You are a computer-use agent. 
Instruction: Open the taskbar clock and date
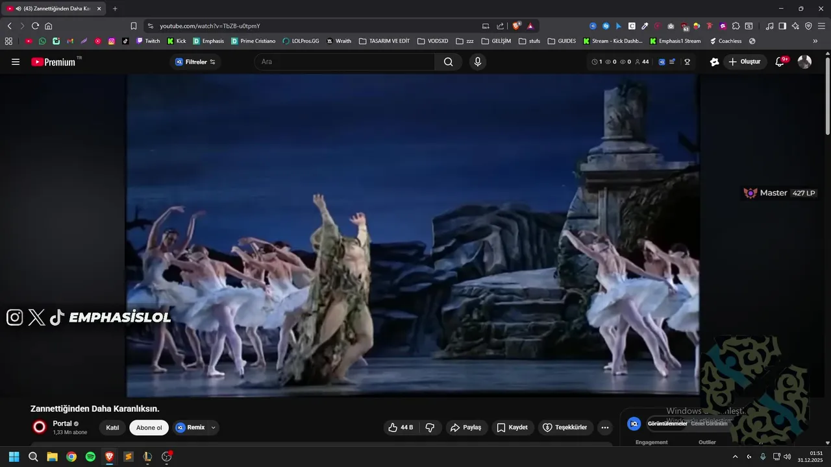click(812, 457)
